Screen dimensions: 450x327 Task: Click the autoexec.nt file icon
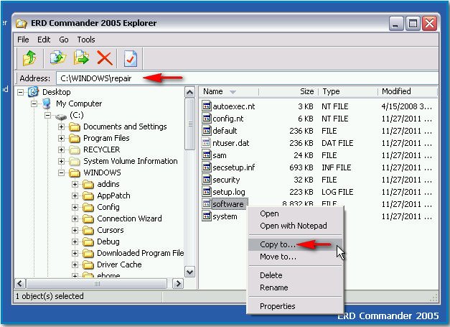[207, 106]
